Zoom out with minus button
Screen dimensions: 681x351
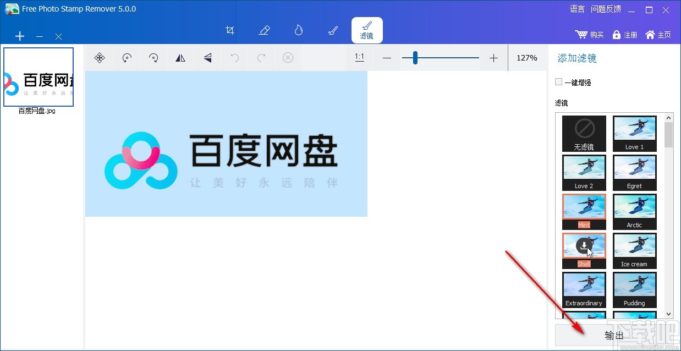[387, 58]
